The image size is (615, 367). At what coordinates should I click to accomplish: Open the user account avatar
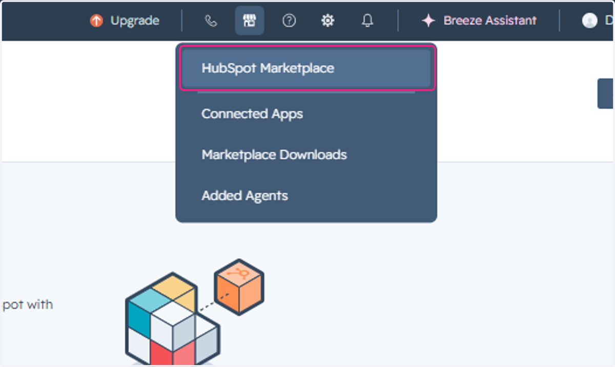(590, 21)
